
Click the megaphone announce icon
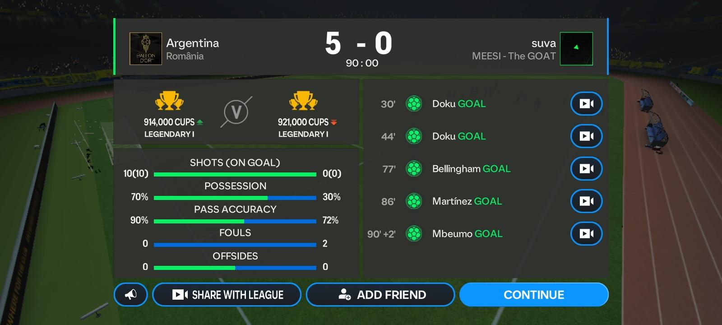point(131,295)
